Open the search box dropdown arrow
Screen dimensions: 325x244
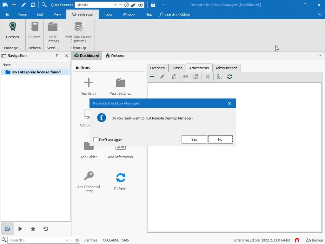click(67, 240)
